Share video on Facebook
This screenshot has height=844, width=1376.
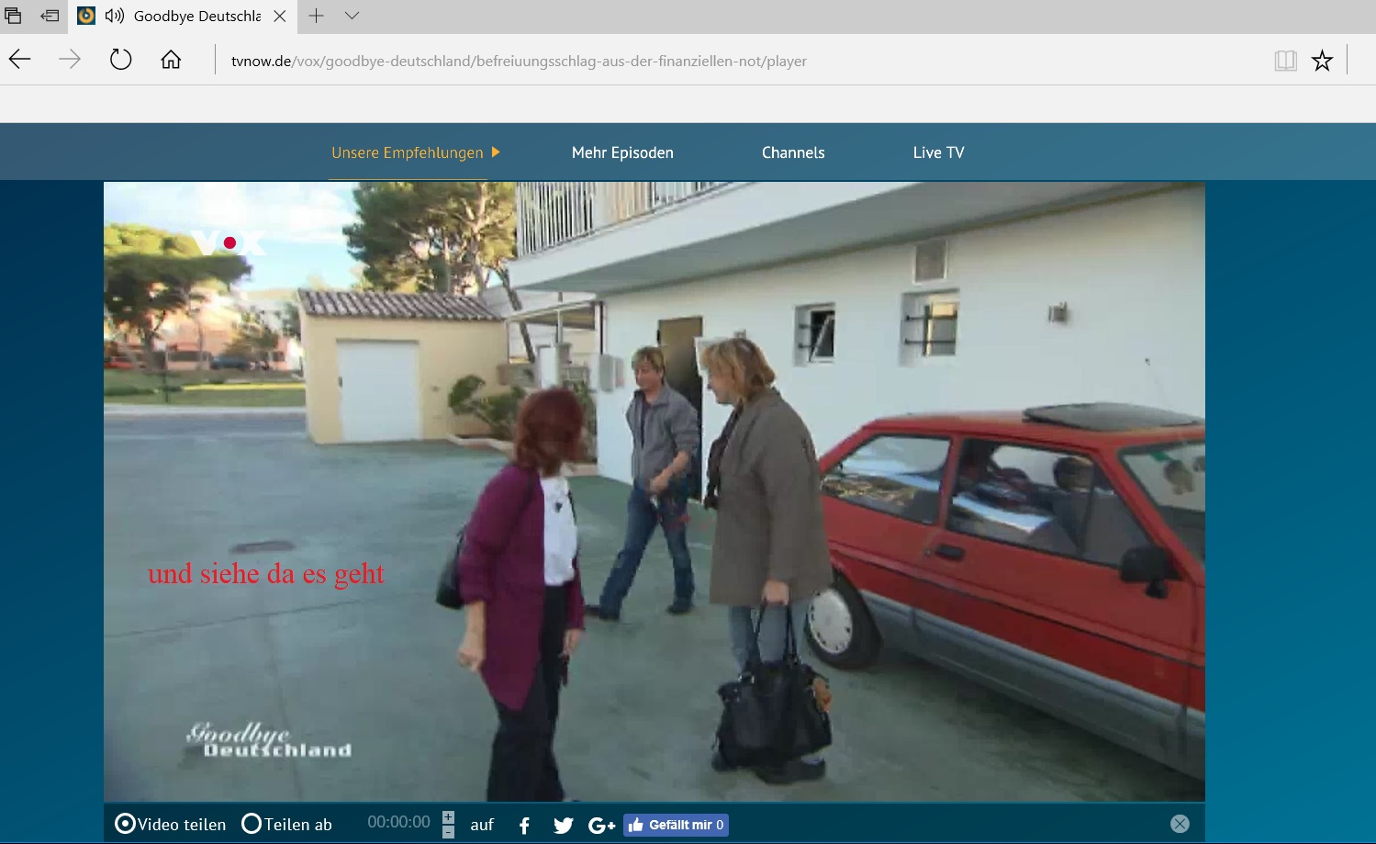[x=524, y=826]
